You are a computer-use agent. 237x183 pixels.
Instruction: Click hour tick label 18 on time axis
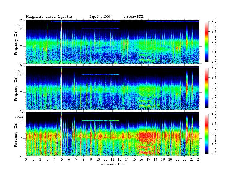[156, 159]
